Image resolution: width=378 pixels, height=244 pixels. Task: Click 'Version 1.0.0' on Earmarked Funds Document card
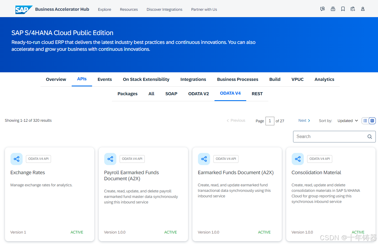[x=208, y=232]
